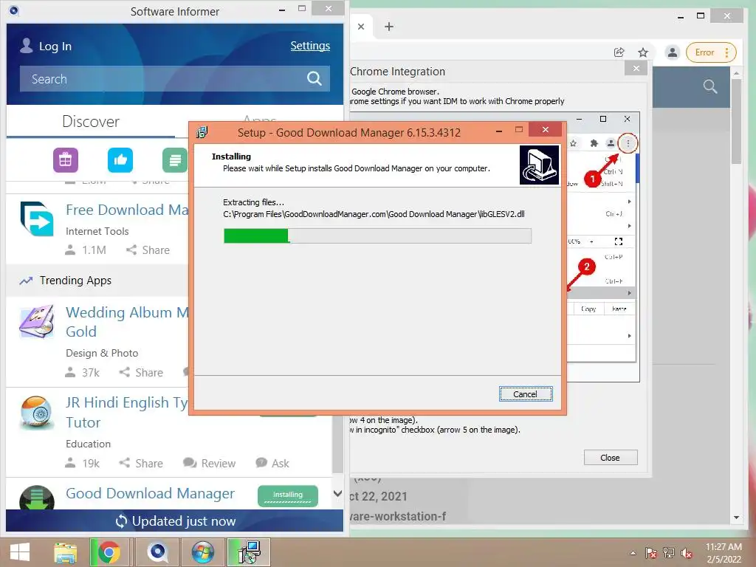Click the Chrome page vertical scrollbar

(x=736, y=122)
